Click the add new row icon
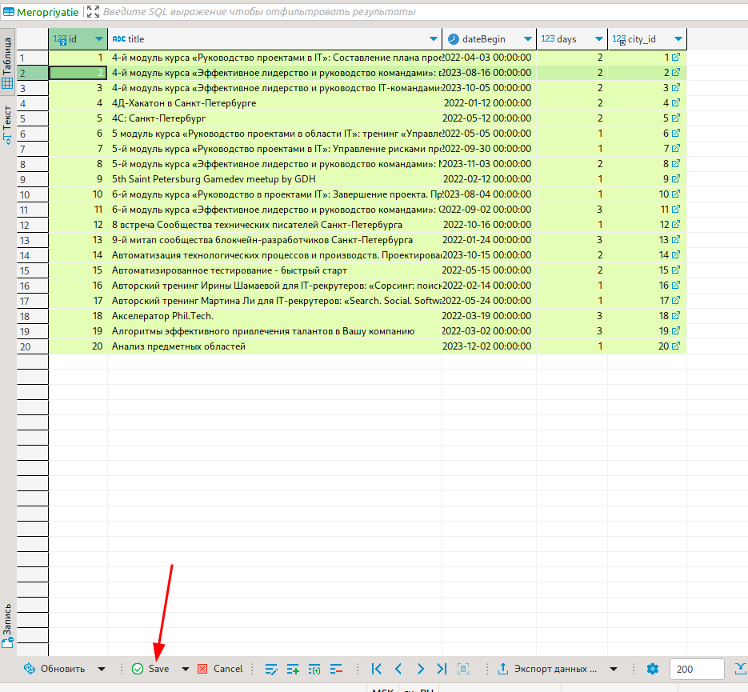This screenshot has height=692, width=748. coord(293,669)
